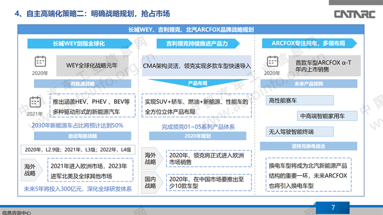Viewport: 383px width, 215px height.
Task: Click box 推出涵盖HEV、PHEV、BEV等
Action: (92, 105)
